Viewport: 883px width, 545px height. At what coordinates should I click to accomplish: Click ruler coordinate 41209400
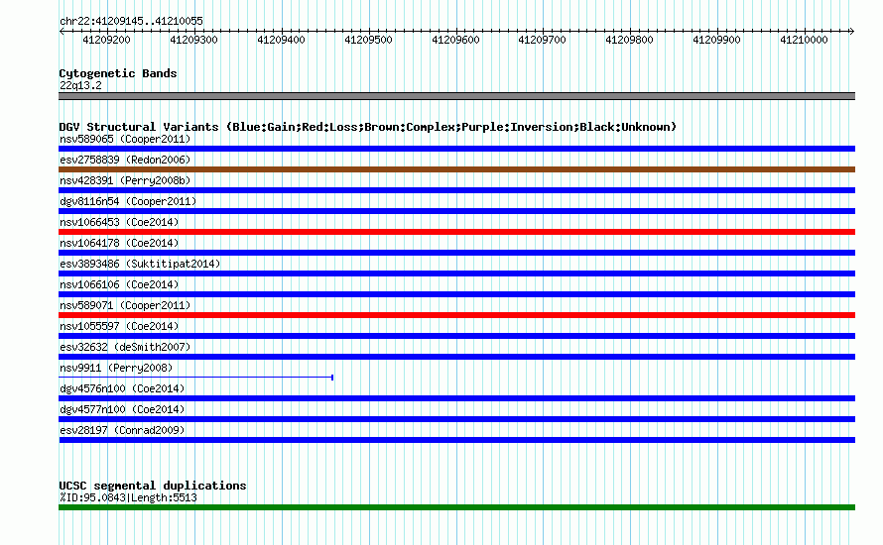[x=281, y=40]
